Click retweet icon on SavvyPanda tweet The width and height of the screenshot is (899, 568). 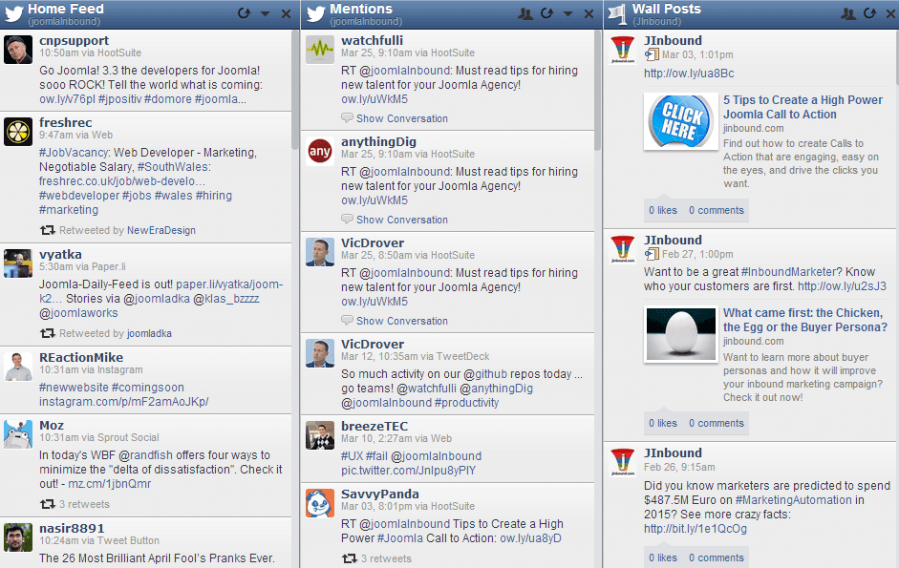pos(350,558)
